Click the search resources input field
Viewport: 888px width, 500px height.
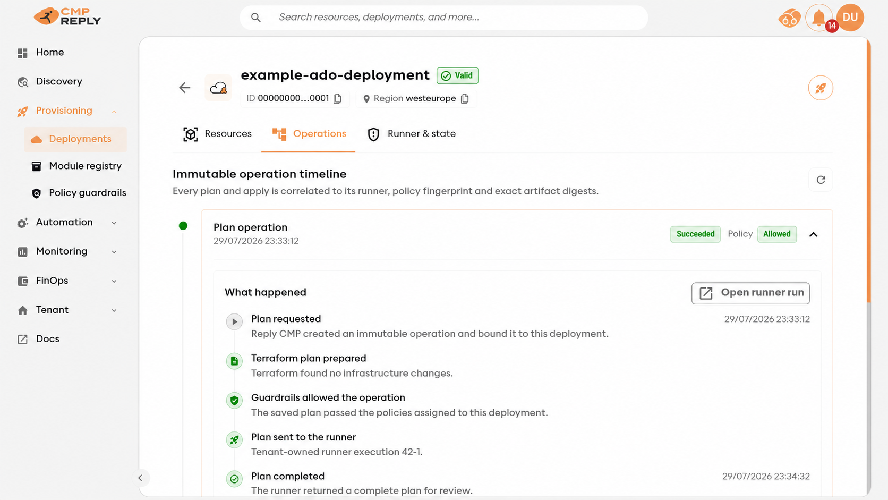[444, 18]
